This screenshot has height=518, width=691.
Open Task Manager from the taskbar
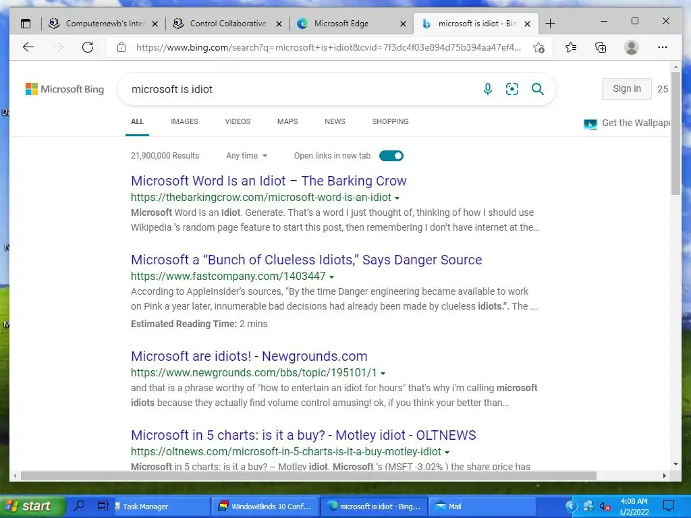click(161, 507)
